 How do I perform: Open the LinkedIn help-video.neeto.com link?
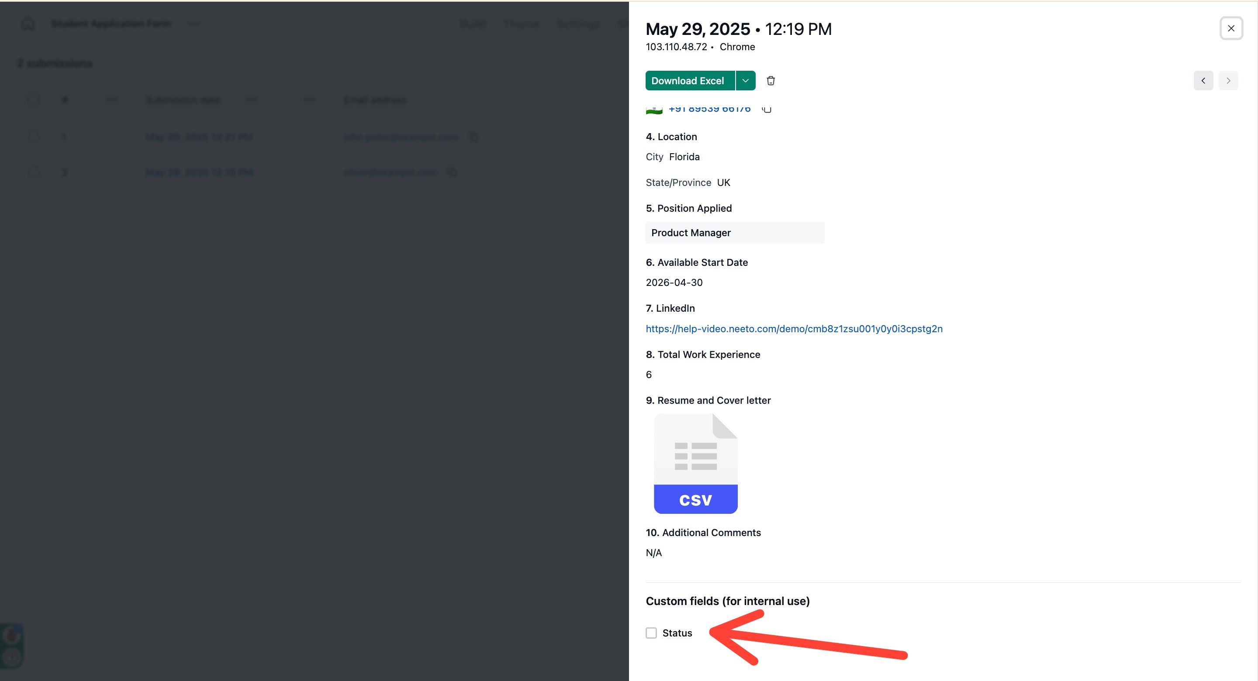794,329
